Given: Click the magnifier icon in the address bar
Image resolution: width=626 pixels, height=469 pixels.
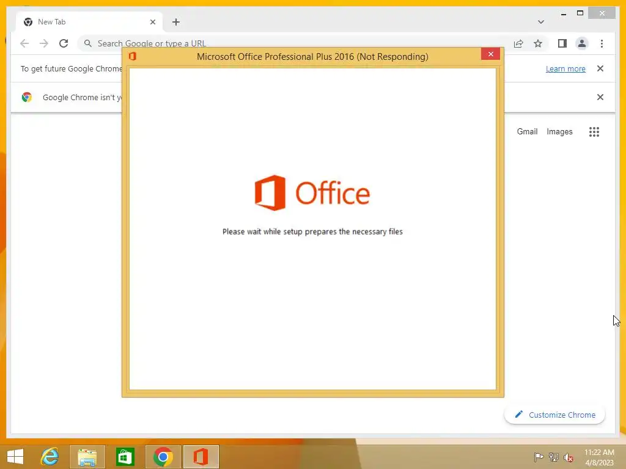Looking at the screenshot, I should tap(87, 43).
